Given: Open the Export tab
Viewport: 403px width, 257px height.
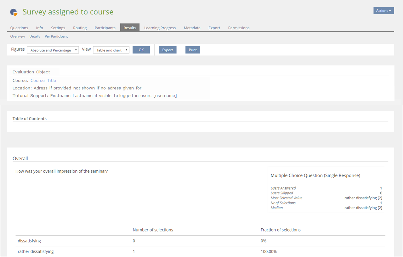Looking at the screenshot, I should (214, 28).
